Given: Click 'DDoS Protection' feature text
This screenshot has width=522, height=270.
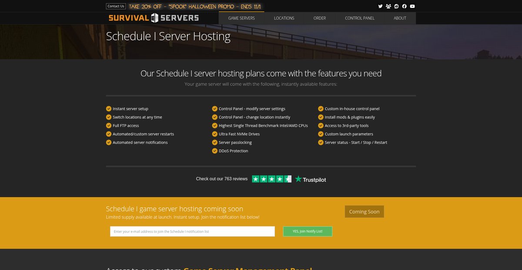Looking at the screenshot, I should click(234, 151).
